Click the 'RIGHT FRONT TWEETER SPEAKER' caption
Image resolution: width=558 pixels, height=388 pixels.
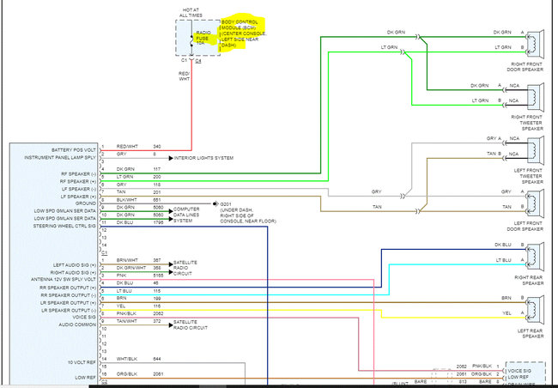pyautogui.click(x=527, y=123)
